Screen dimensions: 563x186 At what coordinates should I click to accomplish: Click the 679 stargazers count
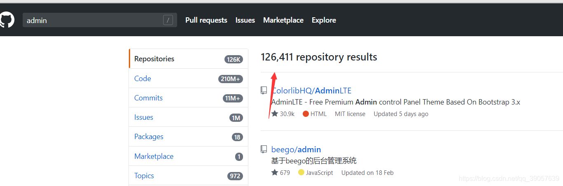click(285, 173)
